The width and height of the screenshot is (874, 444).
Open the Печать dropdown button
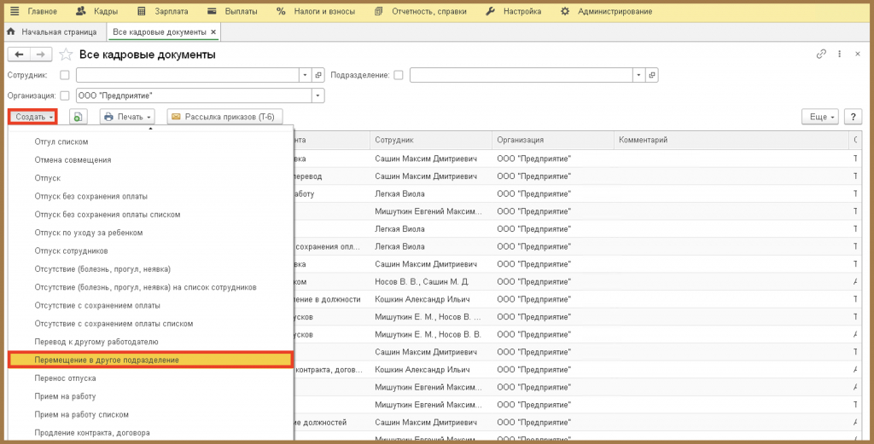tap(128, 117)
